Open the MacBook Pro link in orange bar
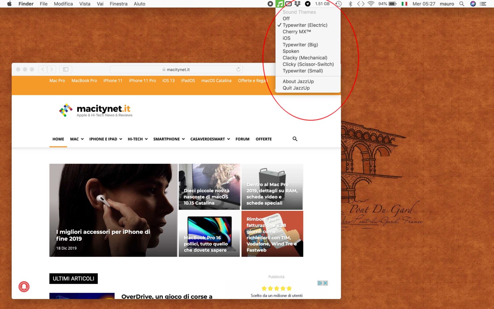 84,80
